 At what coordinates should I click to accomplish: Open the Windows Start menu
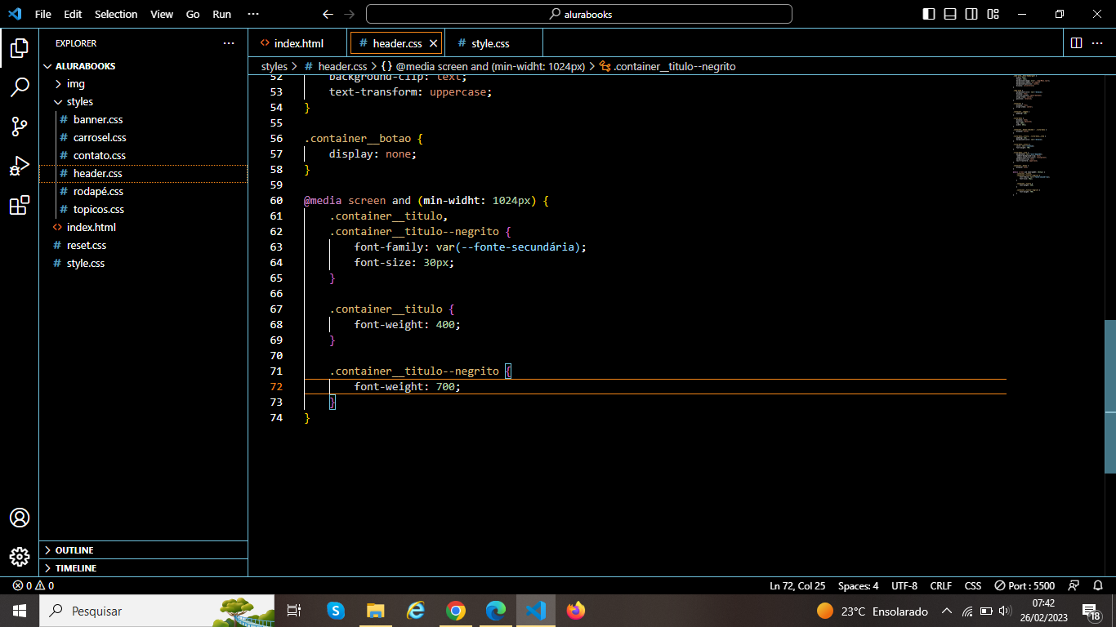(x=20, y=611)
